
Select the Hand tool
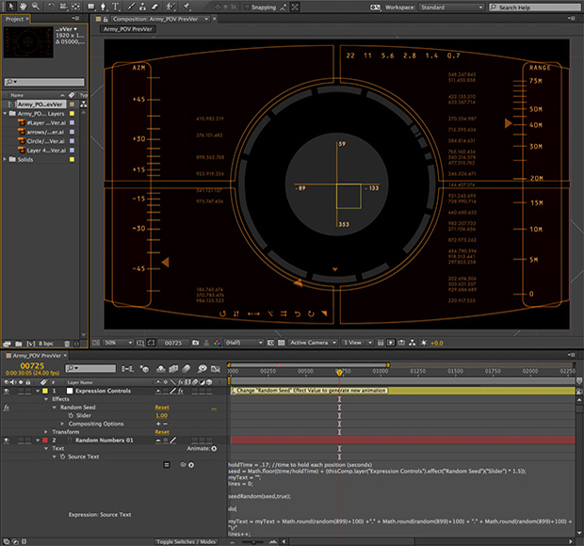[x=24, y=7]
